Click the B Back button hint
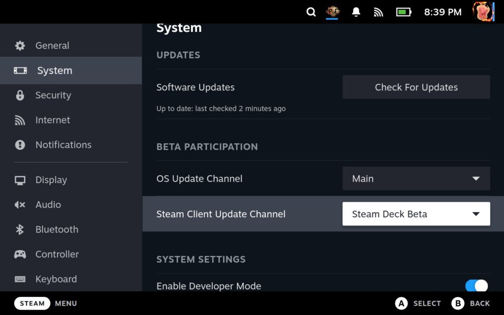Screen dimensions: 504x315 click(471, 303)
